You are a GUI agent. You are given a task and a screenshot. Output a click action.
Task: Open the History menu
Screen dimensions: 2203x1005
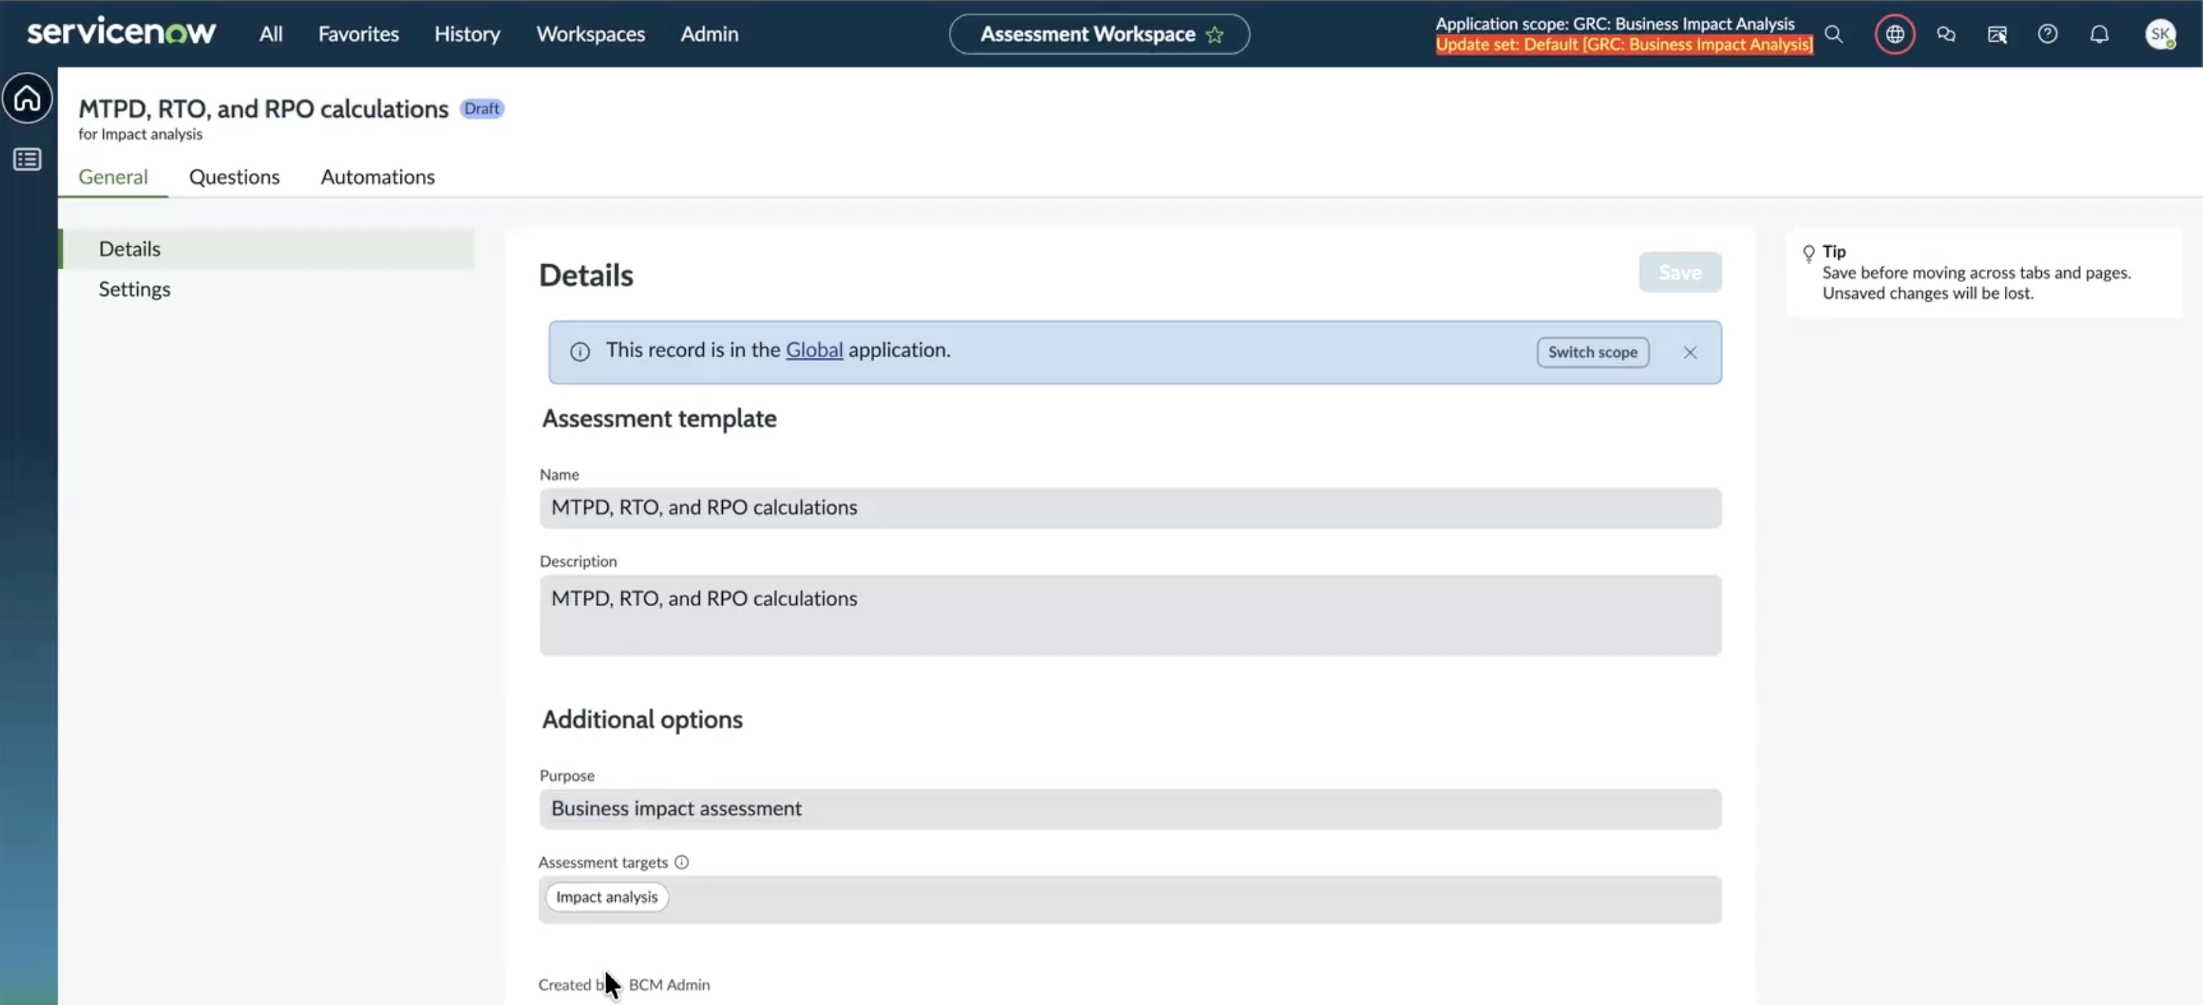pyautogui.click(x=467, y=34)
